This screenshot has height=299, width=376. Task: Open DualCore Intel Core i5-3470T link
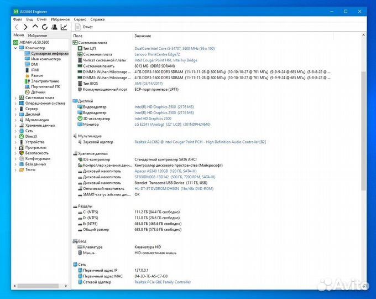pos(174,49)
